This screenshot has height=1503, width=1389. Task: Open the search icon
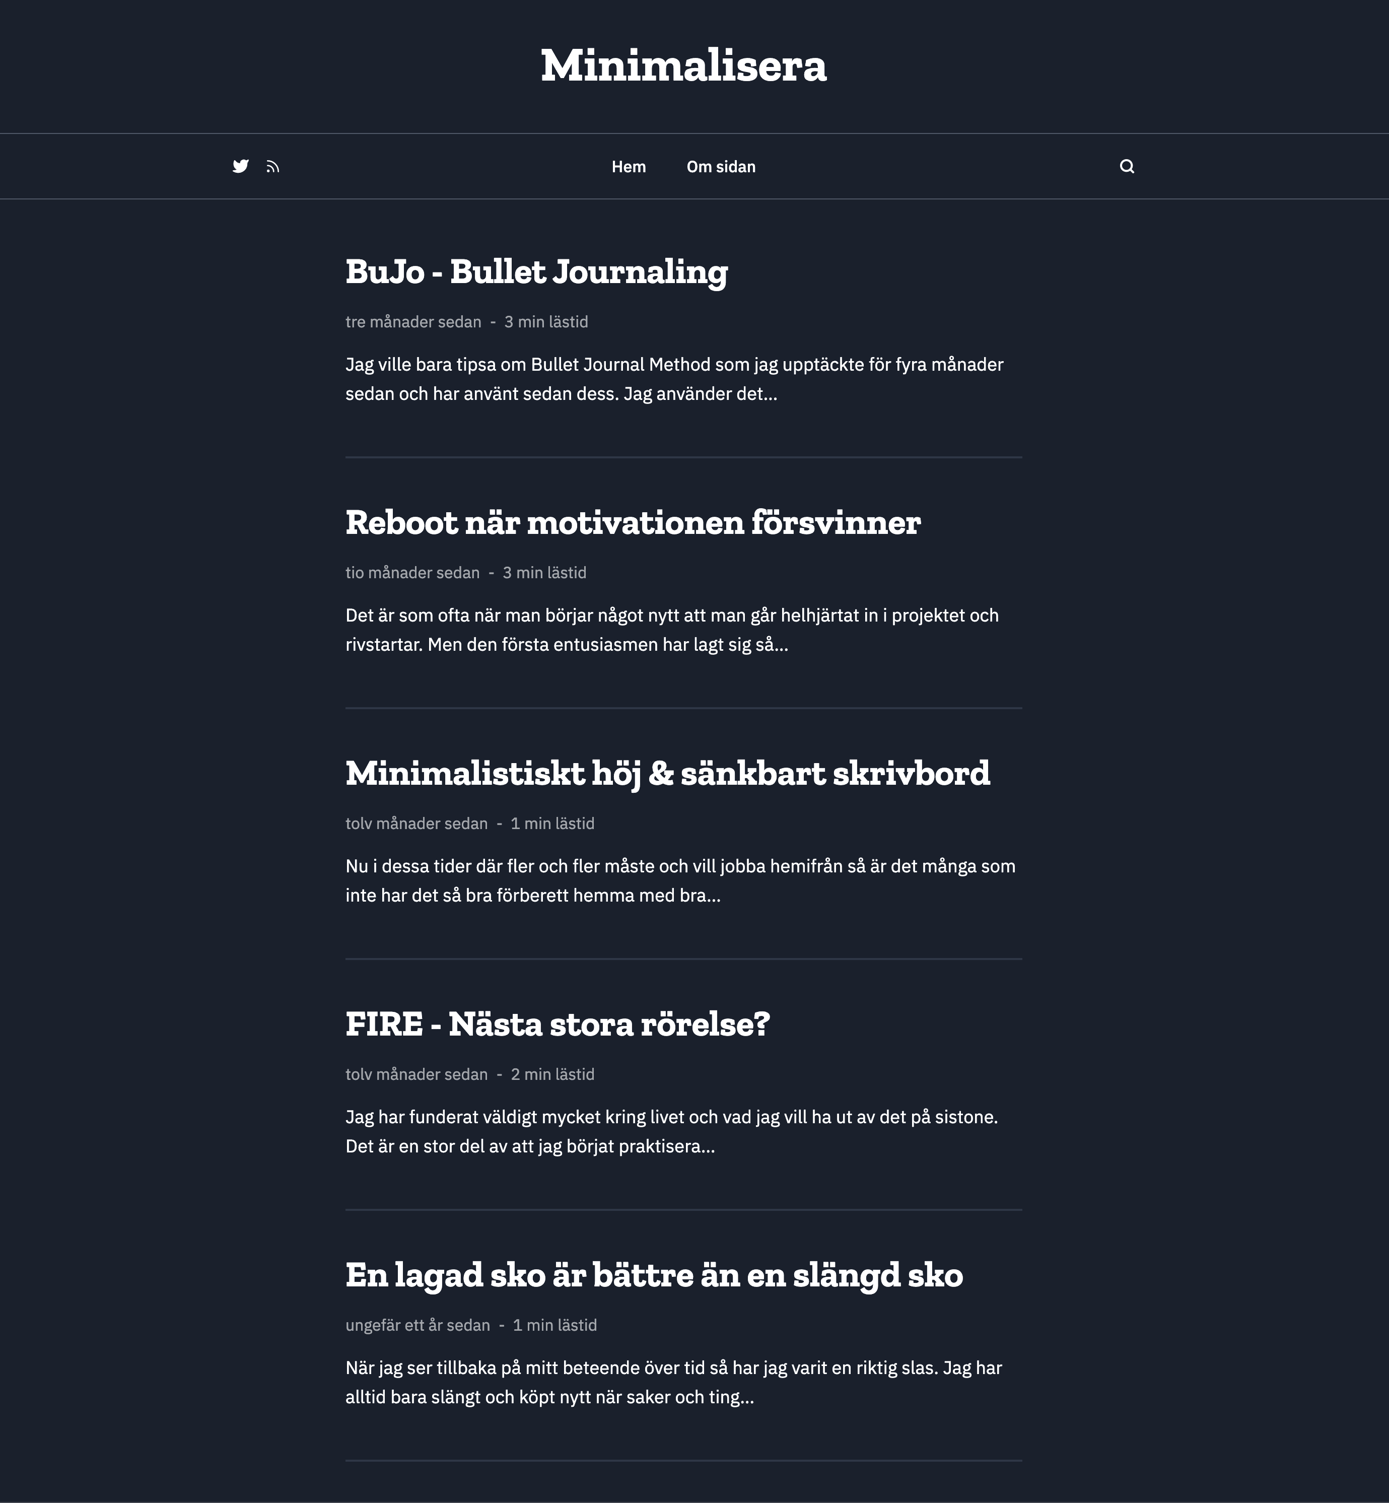coord(1128,166)
